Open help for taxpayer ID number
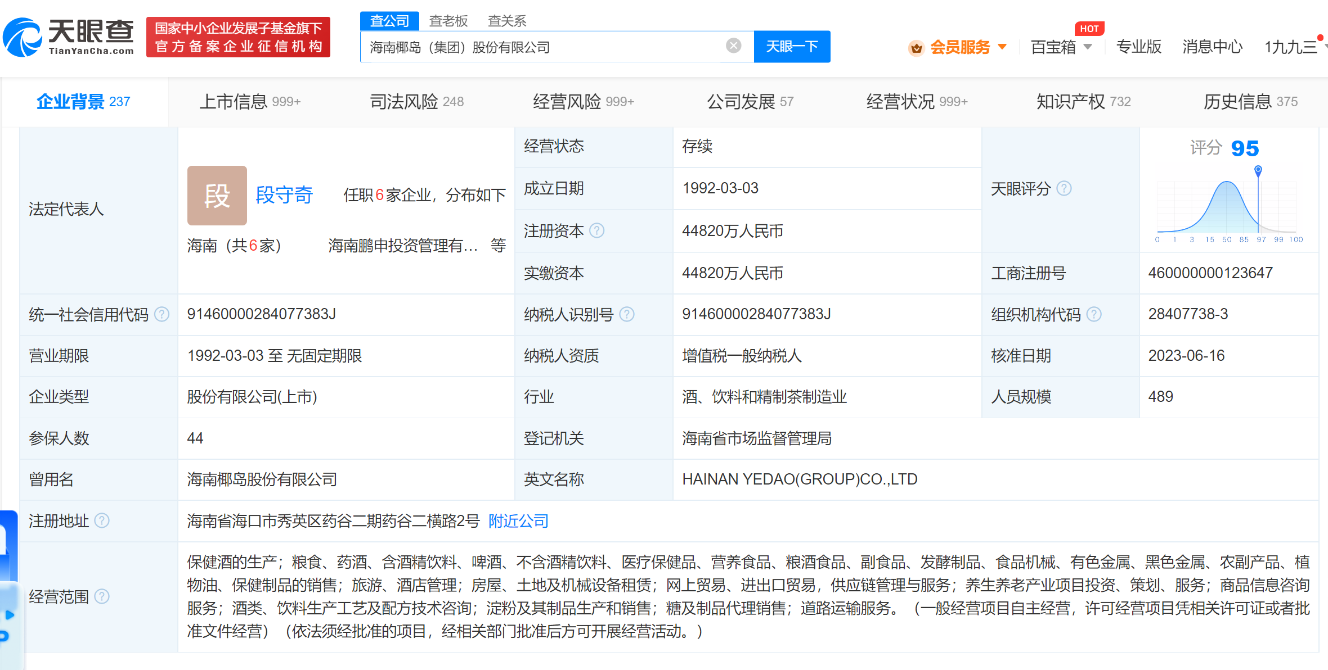1328x670 pixels. [x=627, y=314]
